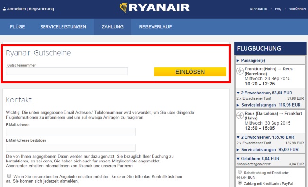
Task: Open the FAQ link
Action: [278, 9]
